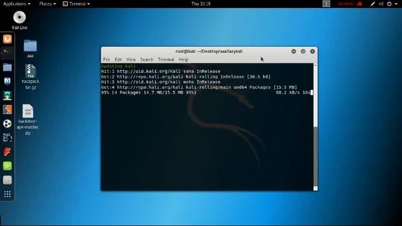This screenshot has height=226, width=402.
Task: Launch Maltego from the dock
Action: click(7, 137)
